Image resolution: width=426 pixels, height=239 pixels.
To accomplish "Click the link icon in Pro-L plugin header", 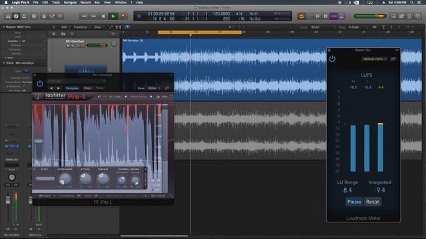I will [167, 88].
